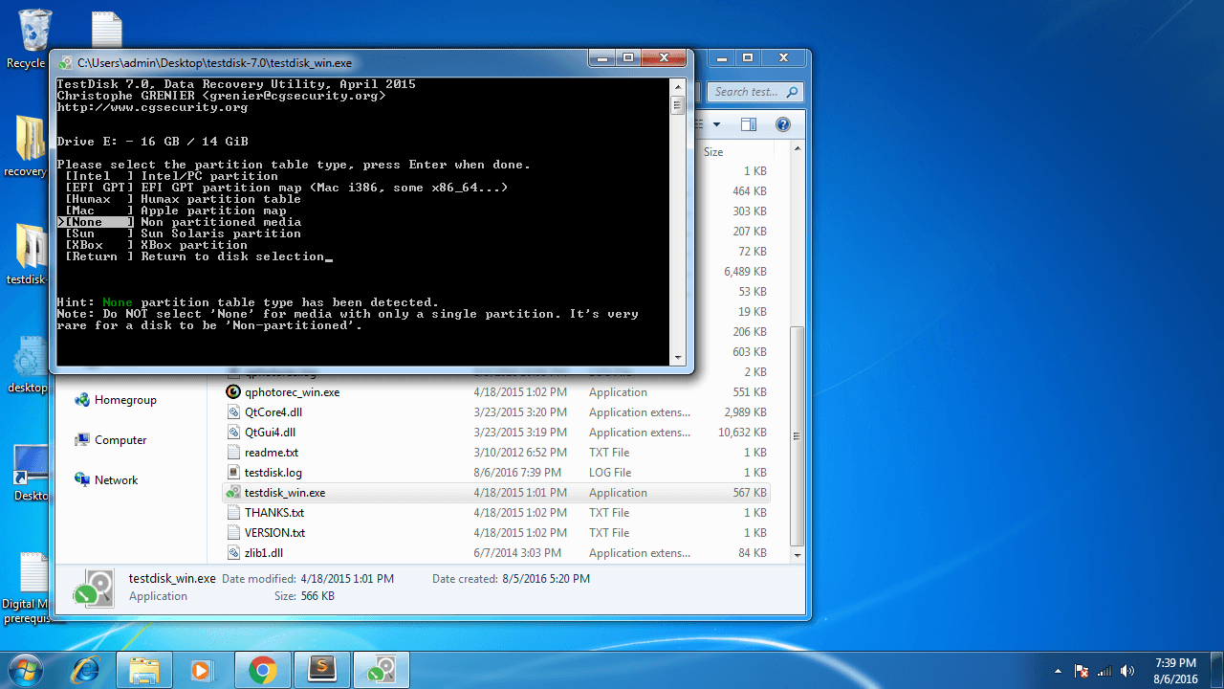Select Network in navigation pane
This screenshot has height=689, width=1224.
coord(116,480)
